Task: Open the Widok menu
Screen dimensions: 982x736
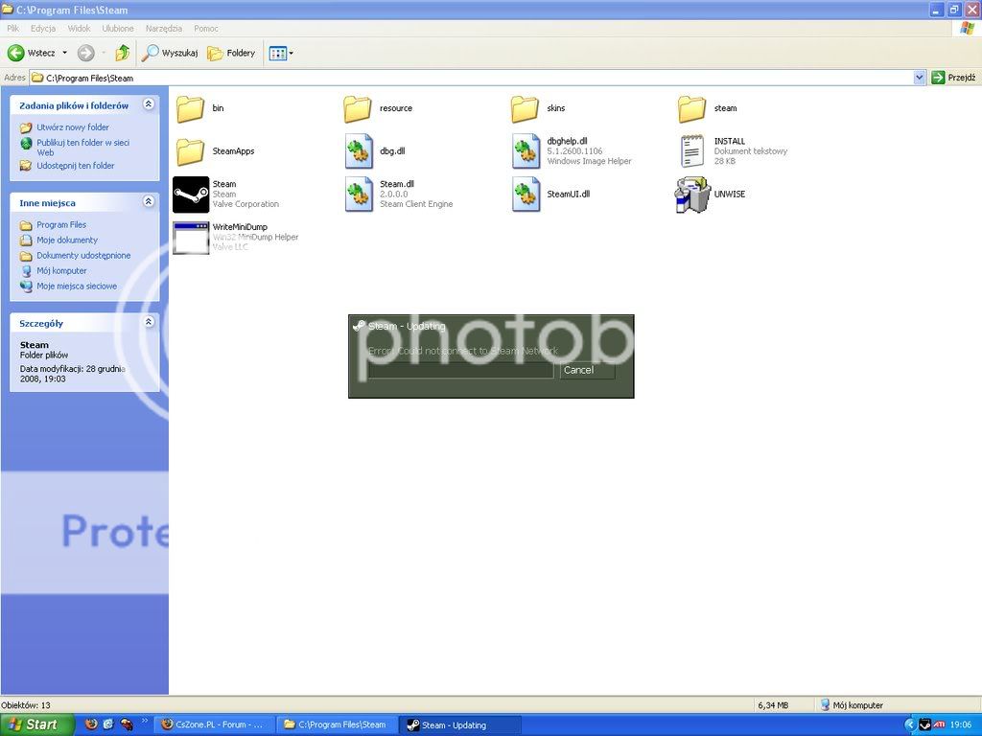Action: 79,29
